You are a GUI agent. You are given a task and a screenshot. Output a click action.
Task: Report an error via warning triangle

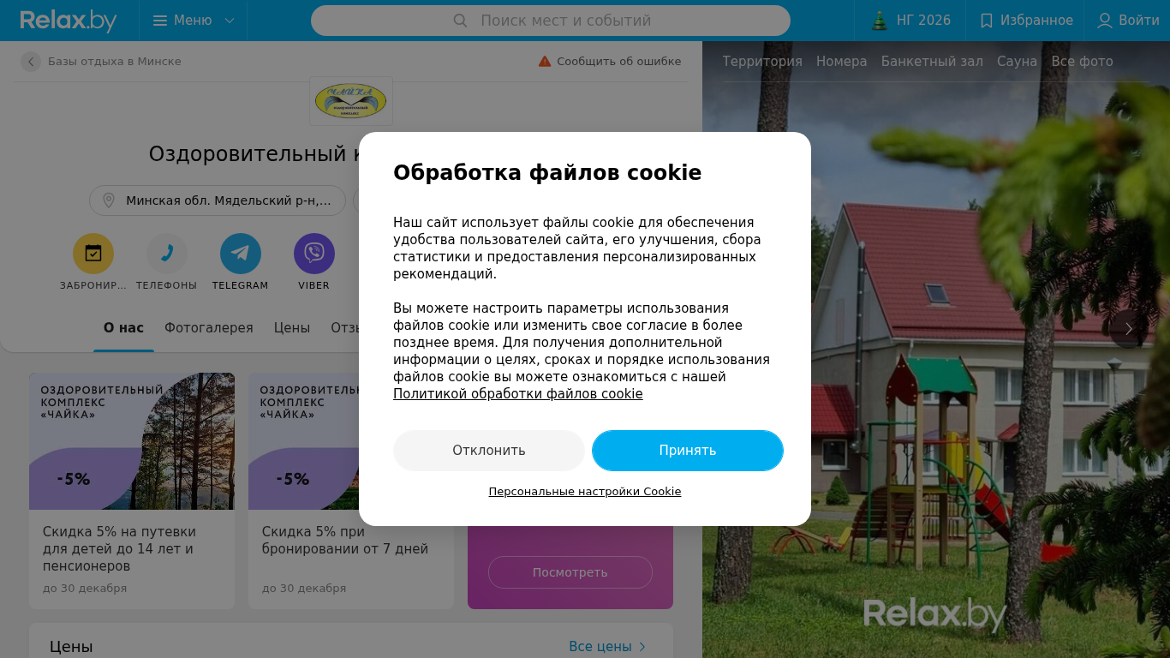(x=545, y=62)
